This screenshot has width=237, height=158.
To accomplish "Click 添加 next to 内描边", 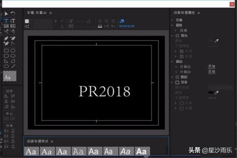I will pyautogui.click(x=211, y=66).
